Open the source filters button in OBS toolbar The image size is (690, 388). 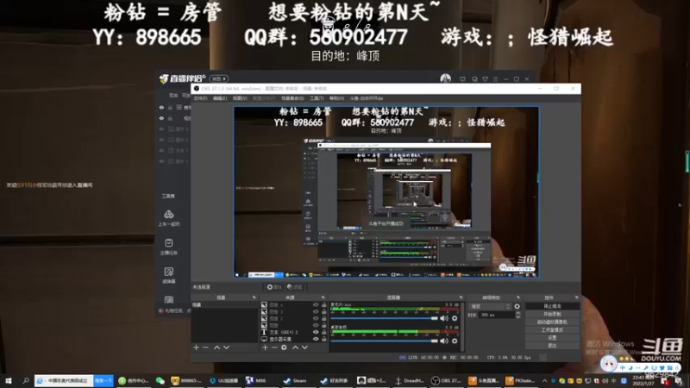(x=295, y=287)
